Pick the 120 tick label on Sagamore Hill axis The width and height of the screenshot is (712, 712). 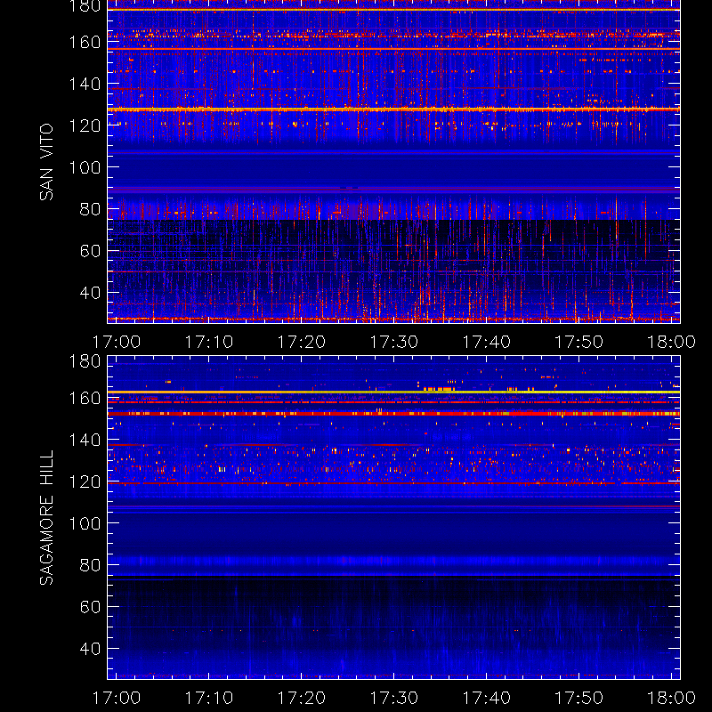point(85,481)
